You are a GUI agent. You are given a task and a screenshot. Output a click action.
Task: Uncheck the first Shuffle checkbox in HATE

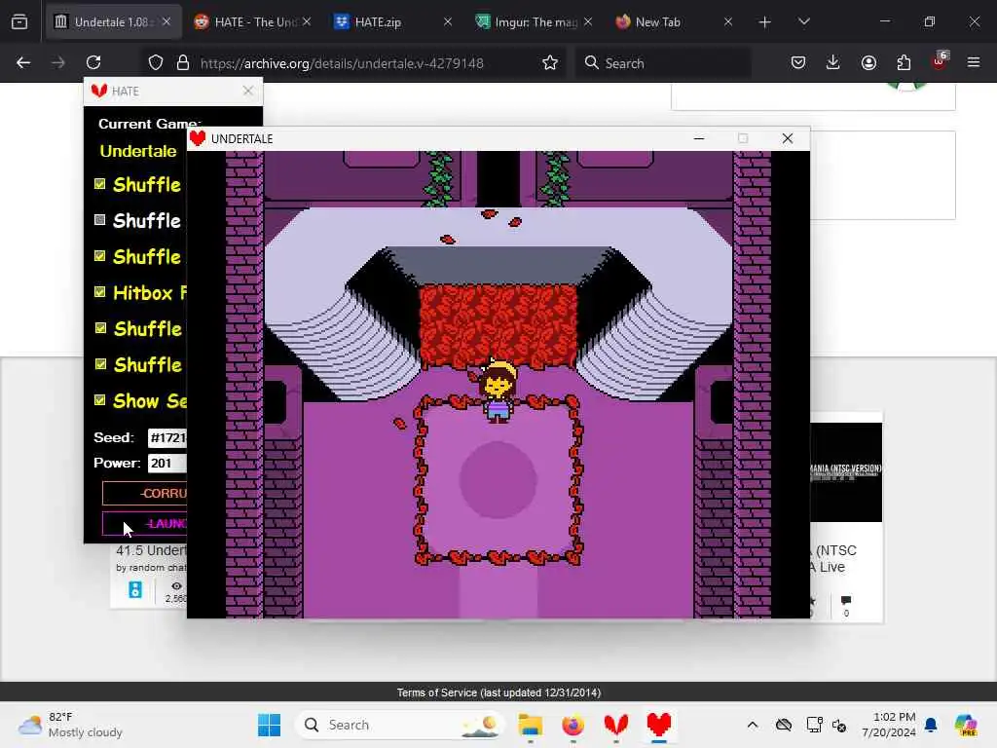pos(100,184)
